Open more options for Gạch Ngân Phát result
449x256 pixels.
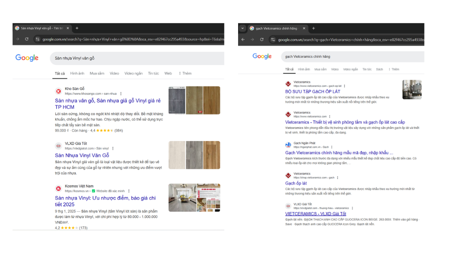[x=331, y=147]
